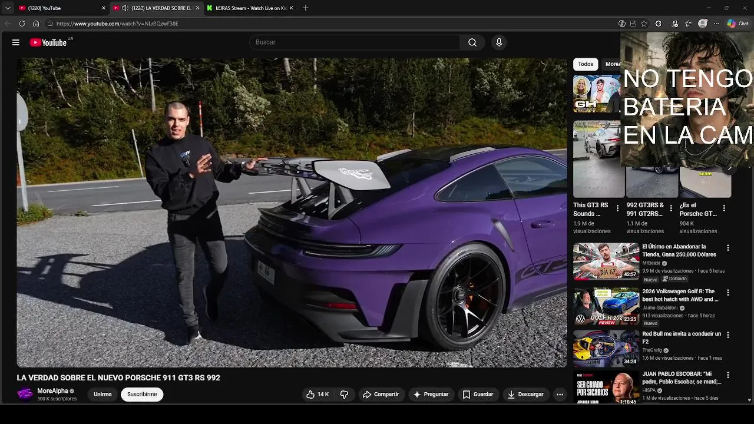Viewport: 754px width, 424px height.
Task: Open the browser home page
Action: point(36,24)
